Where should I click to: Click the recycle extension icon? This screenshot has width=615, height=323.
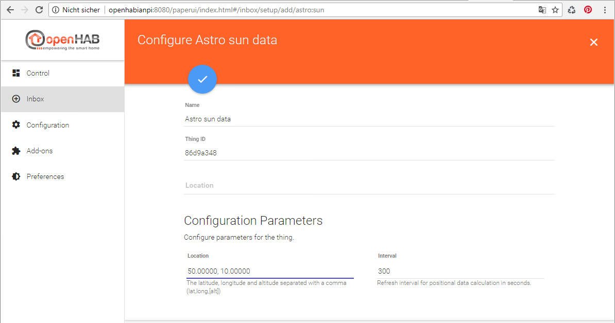571,10
